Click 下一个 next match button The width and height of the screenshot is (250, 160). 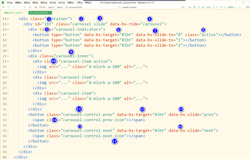(x=223, y=7)
